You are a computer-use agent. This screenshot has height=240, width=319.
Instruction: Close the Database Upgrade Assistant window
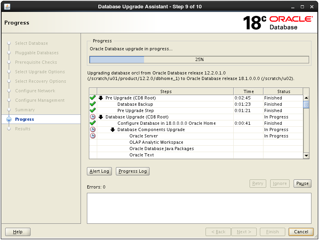pyautogui.click(x=312, y=7)
